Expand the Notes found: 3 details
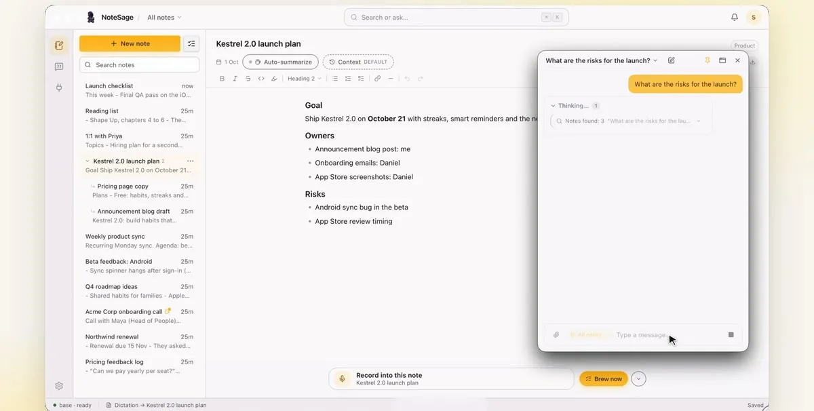814x411 pixels. tap(629, 121)
